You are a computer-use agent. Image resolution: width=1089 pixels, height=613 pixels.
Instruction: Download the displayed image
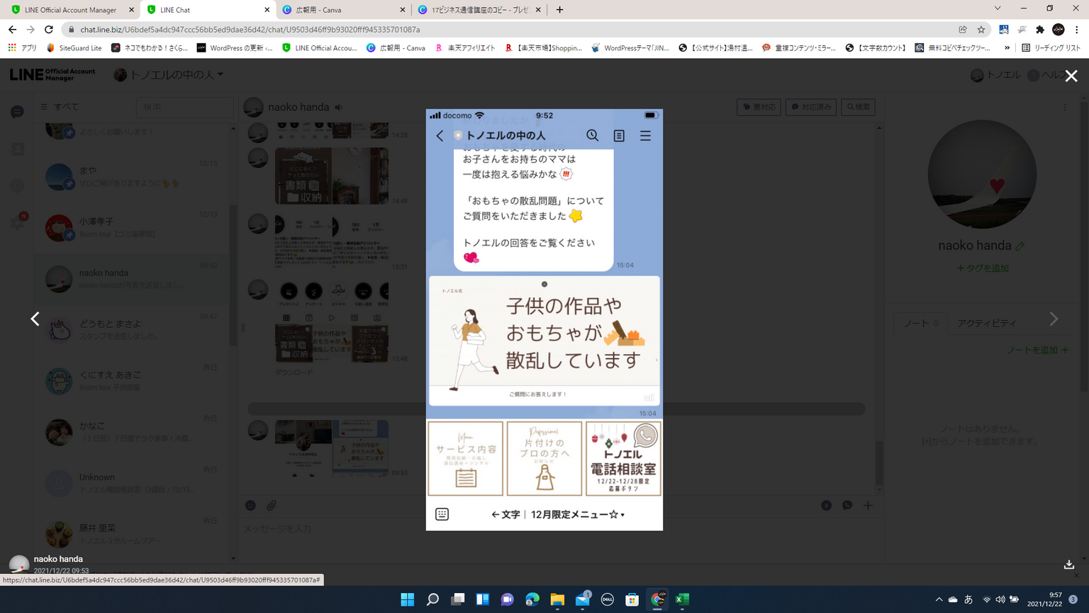[x=1068, y=565]
